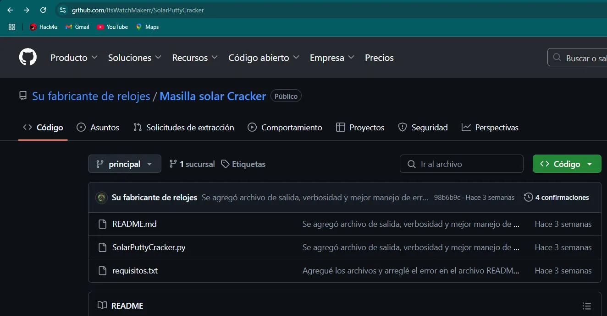Open owner link Su fabricante de relojes
This screenshot has height=316, width=607.
coord(91,96)
